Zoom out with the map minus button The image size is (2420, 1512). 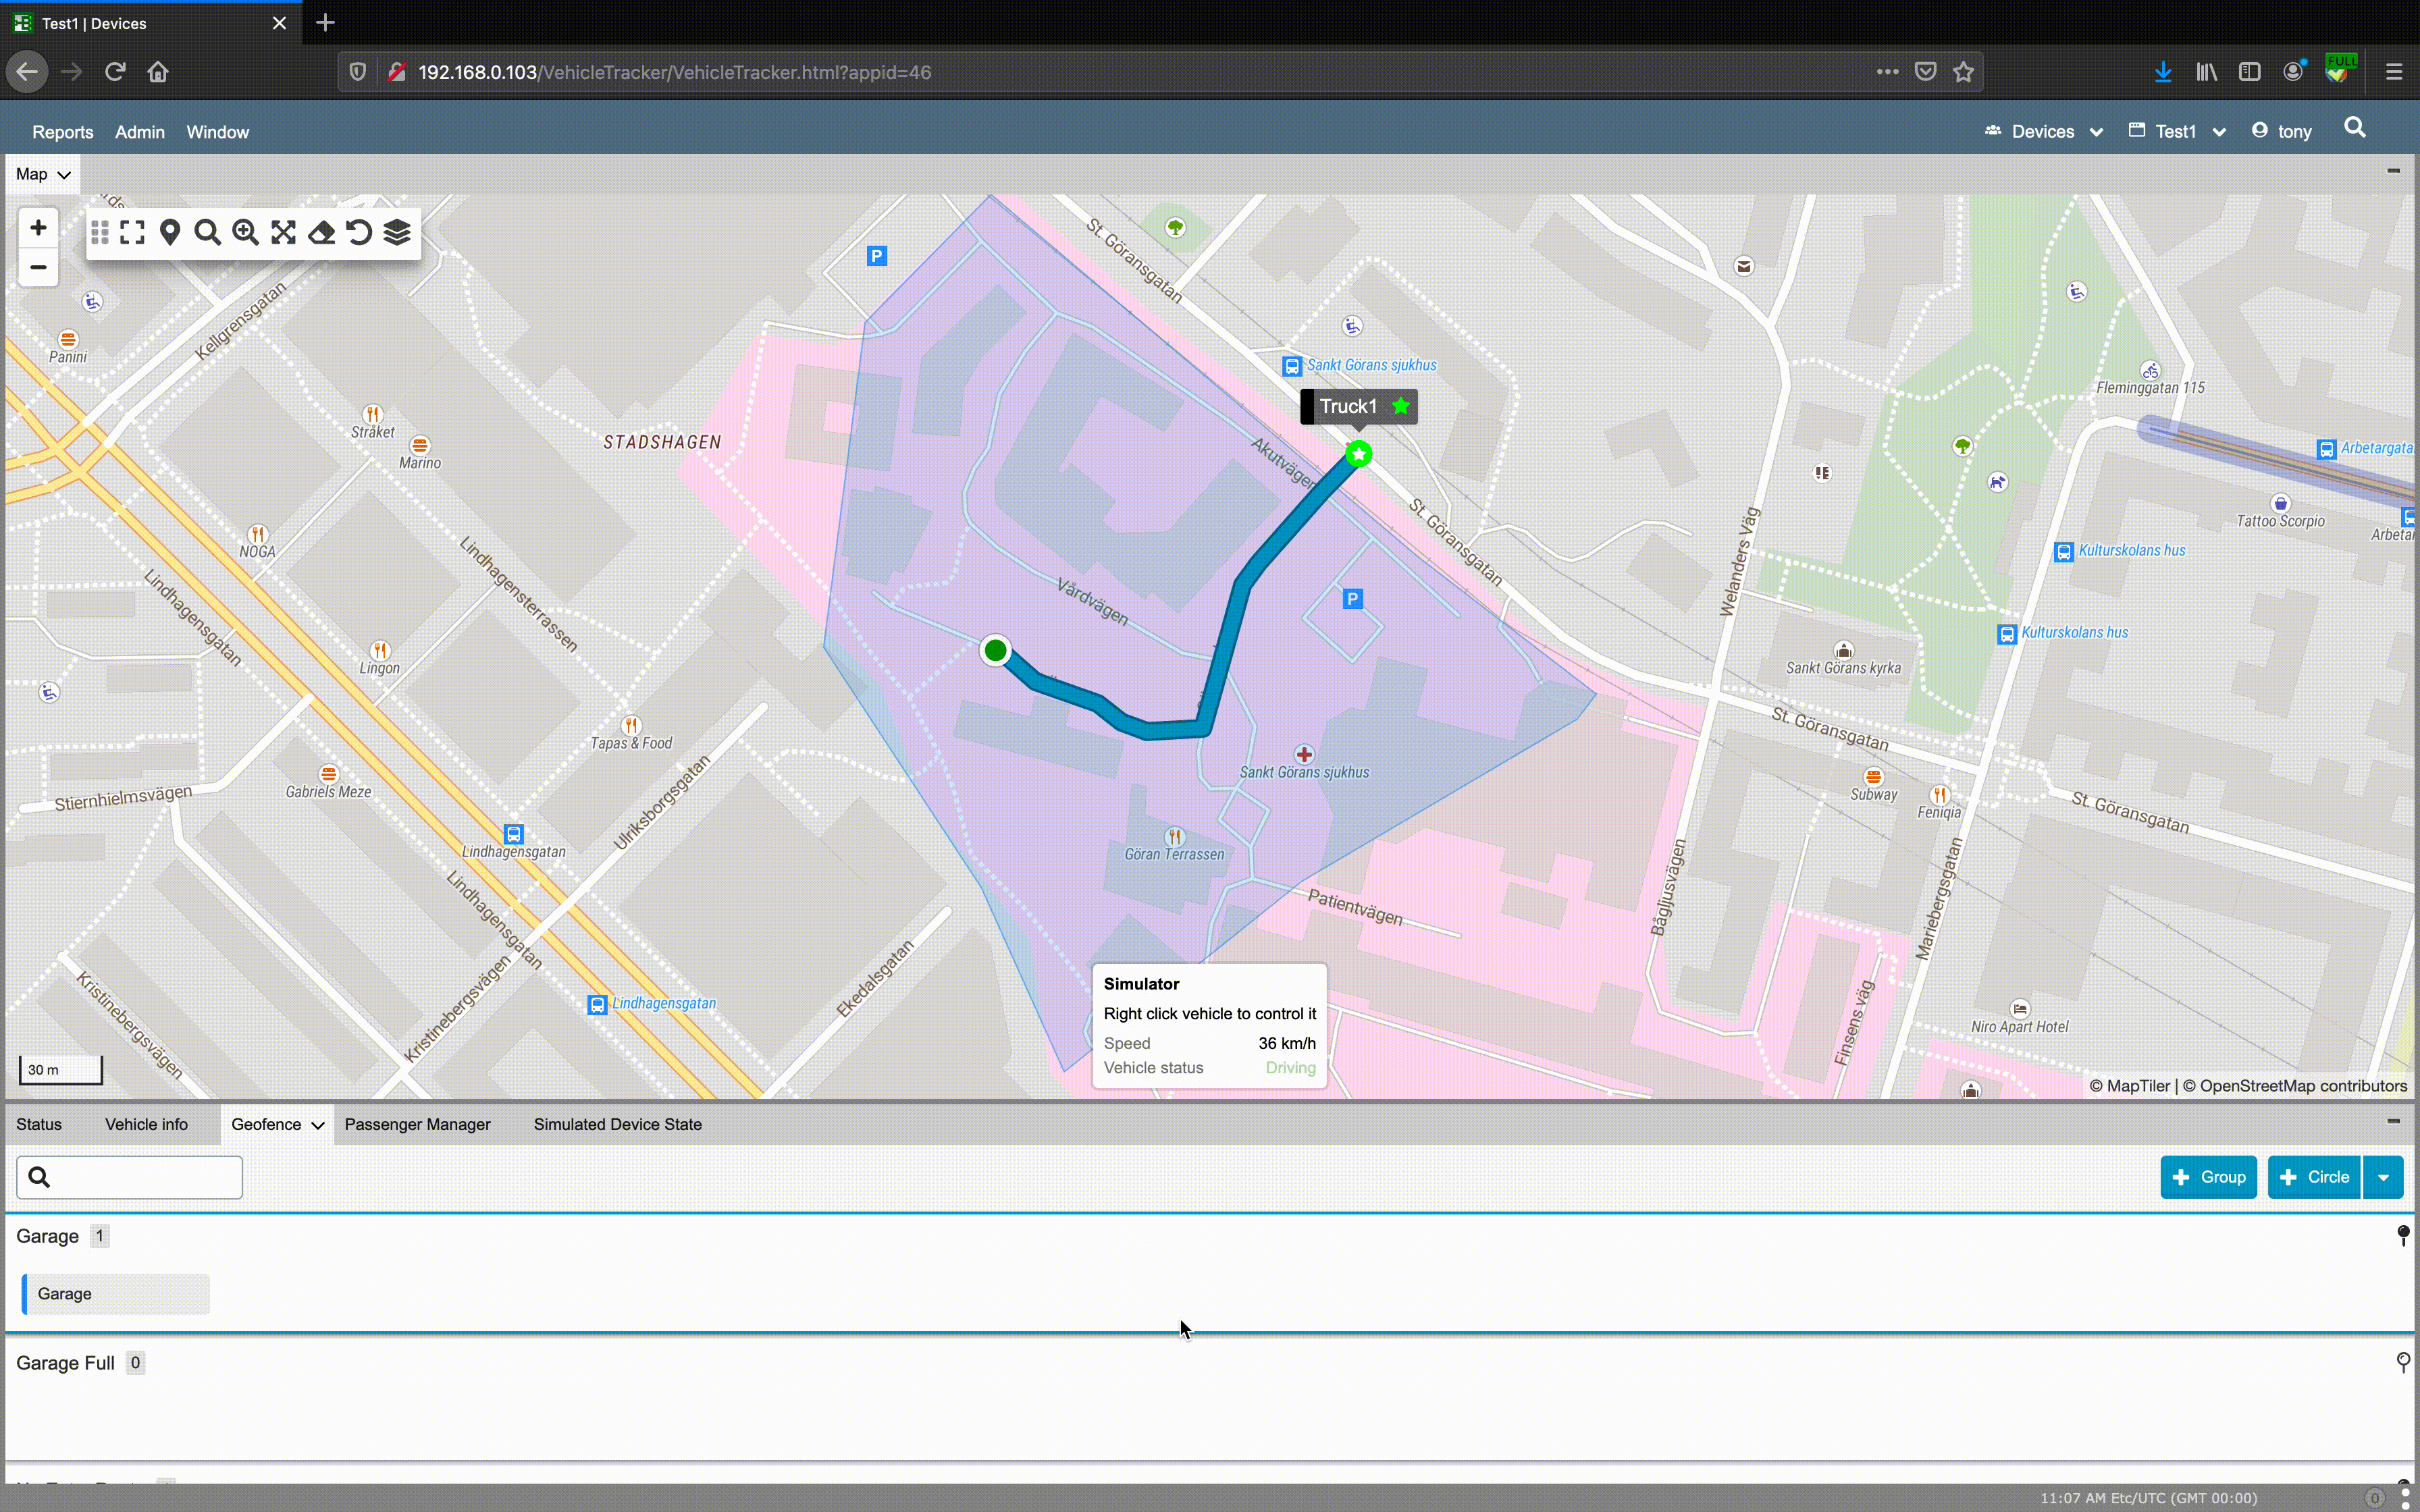(38, 267)
